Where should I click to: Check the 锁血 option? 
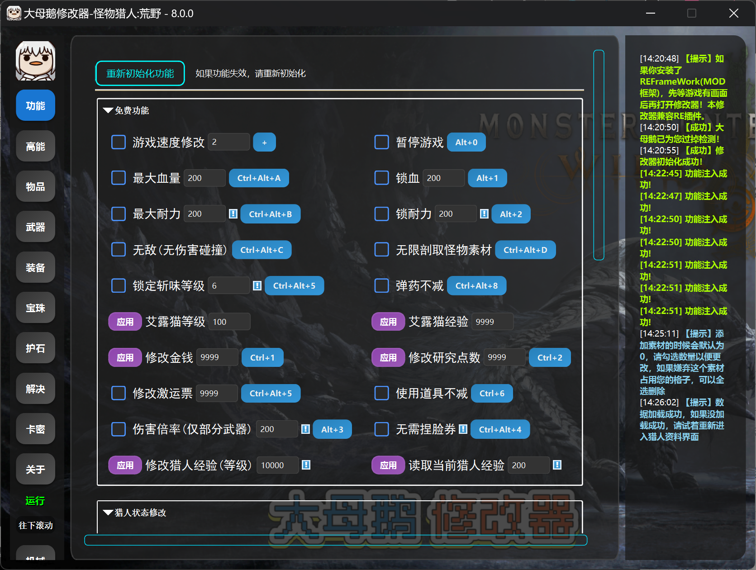click(x=381, y=178)
